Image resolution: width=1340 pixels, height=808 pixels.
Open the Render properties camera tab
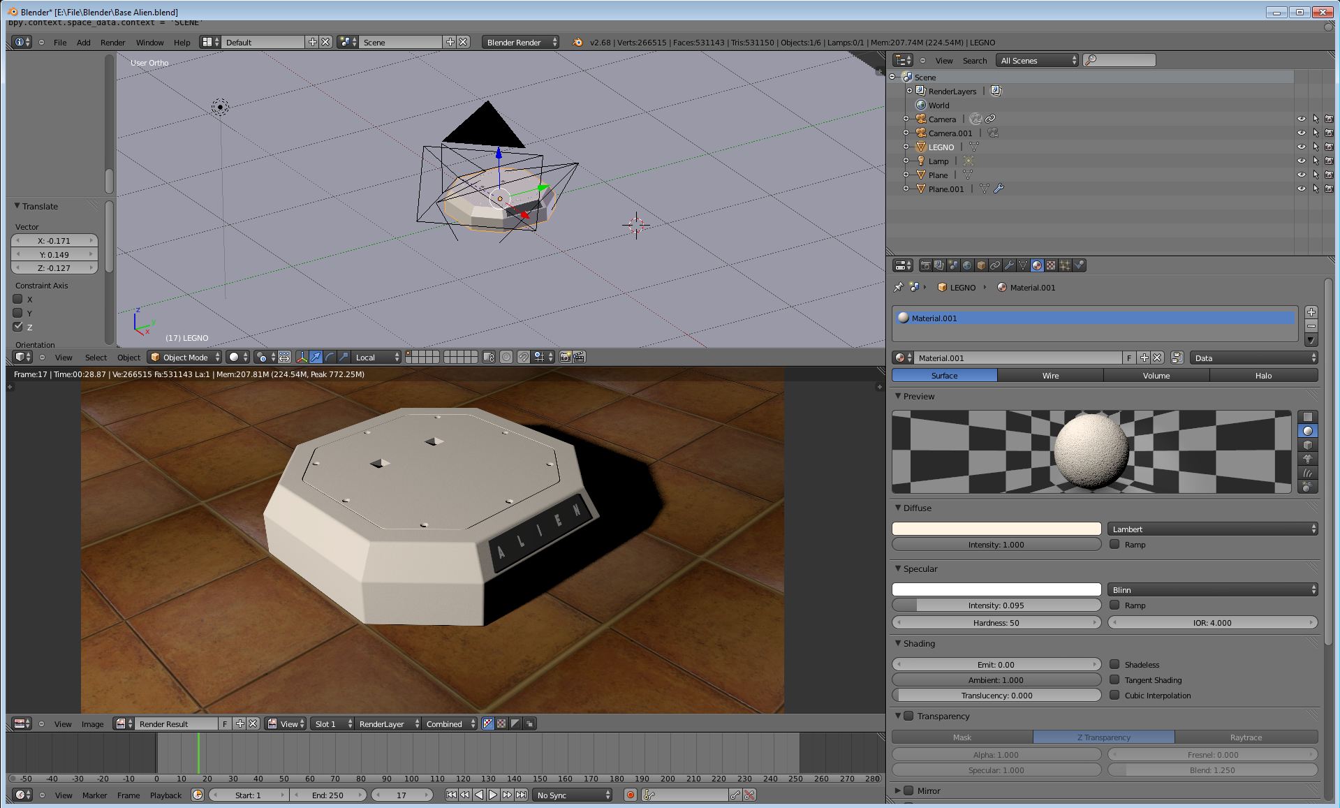click(x=925, y=265)
